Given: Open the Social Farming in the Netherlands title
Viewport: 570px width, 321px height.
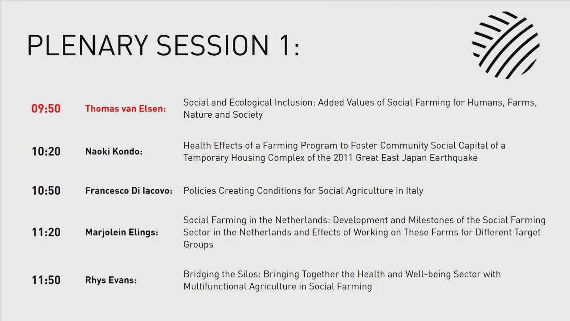Looking at the screenshot, I should pyautogui.click(x=364, y=220).
